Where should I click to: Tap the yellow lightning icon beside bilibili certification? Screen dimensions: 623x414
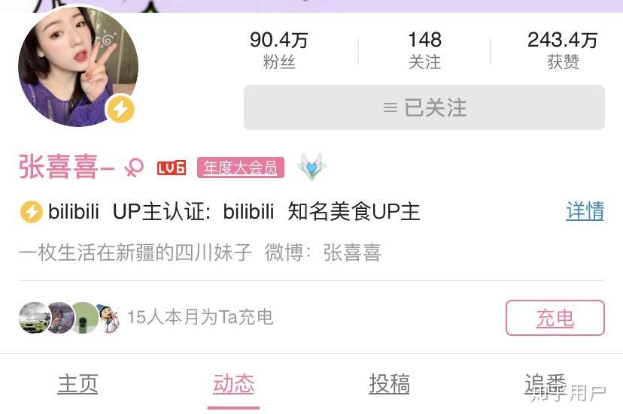click(x=31, y=212)
